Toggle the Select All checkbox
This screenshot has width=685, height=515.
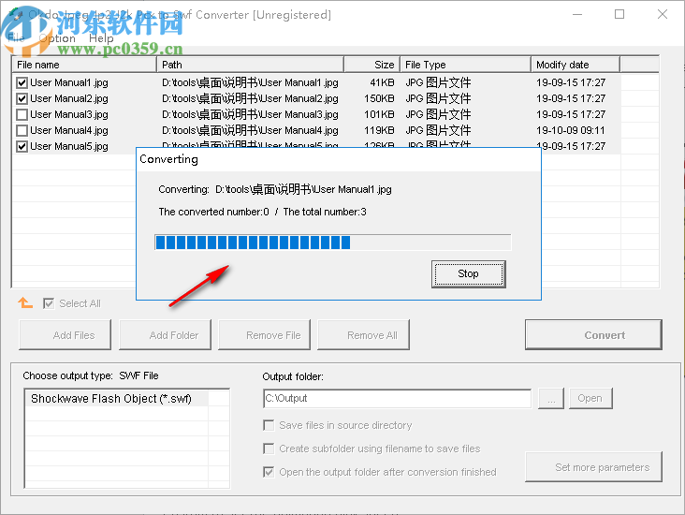coord(49,303)
